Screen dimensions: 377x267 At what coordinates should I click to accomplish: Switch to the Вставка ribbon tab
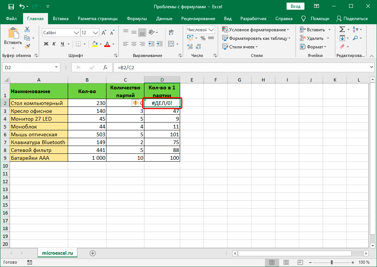[x=60, y=19]
